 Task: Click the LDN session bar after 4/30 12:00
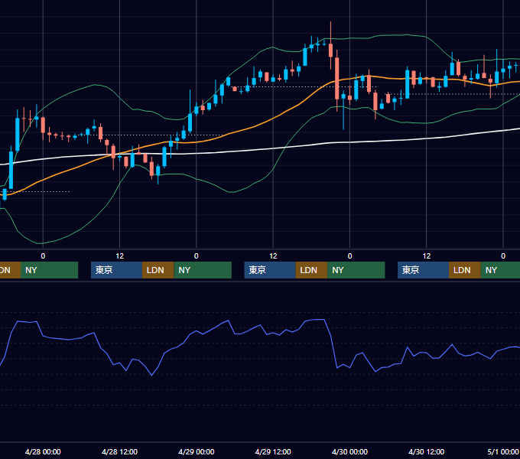pos(465,270)
